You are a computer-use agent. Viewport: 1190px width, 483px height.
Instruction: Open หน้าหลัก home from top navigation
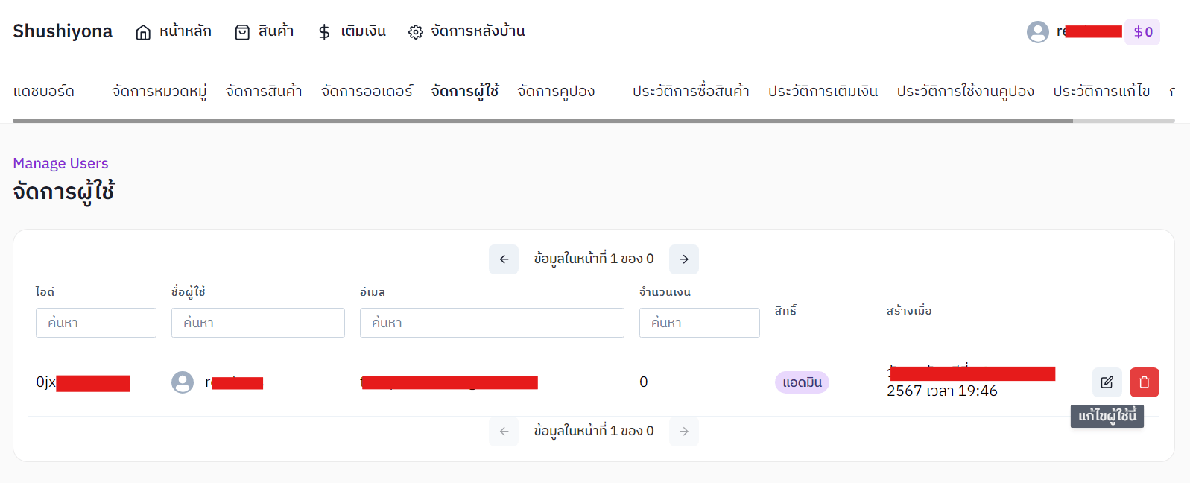(174, 31)
